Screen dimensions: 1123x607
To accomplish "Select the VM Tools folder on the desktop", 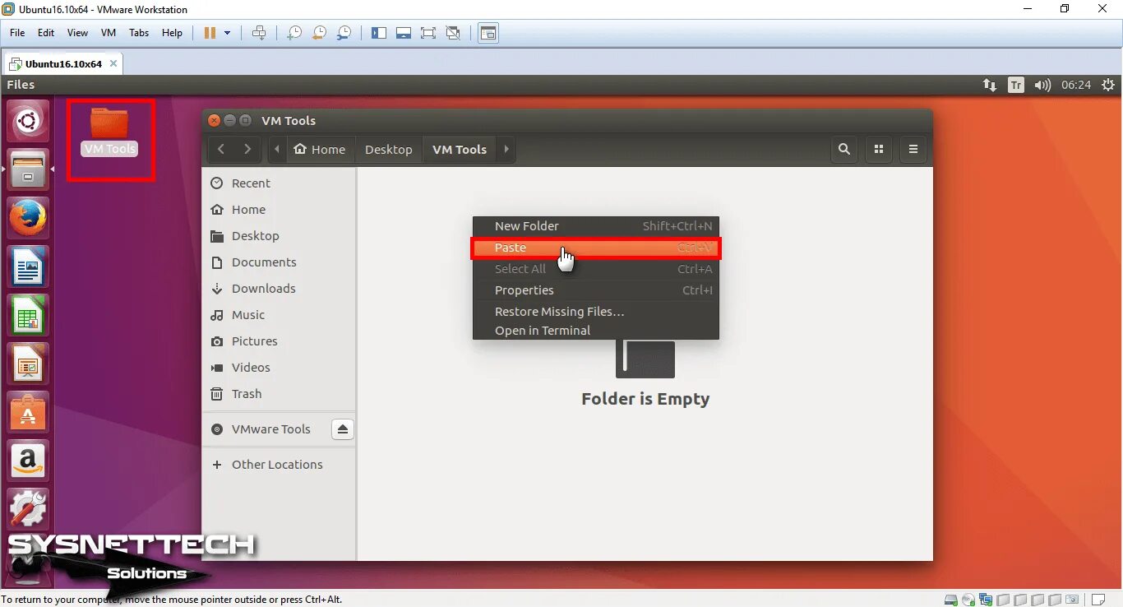I will (109, 132).
